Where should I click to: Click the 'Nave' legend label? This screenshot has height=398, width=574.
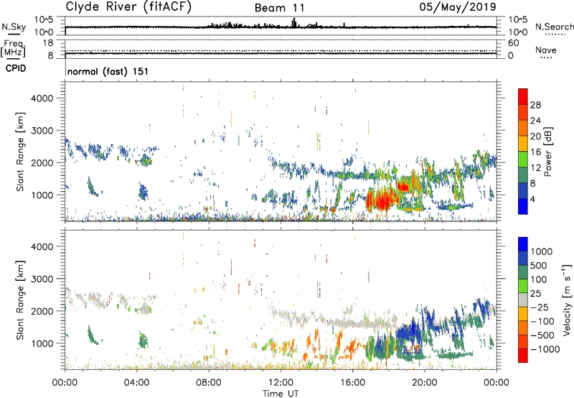[546, 50]
